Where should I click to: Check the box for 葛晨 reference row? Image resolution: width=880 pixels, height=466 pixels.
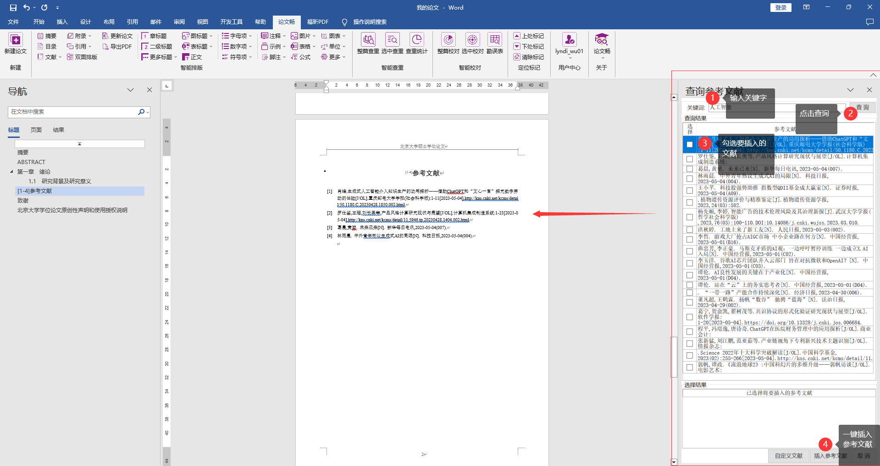[689, 169]
